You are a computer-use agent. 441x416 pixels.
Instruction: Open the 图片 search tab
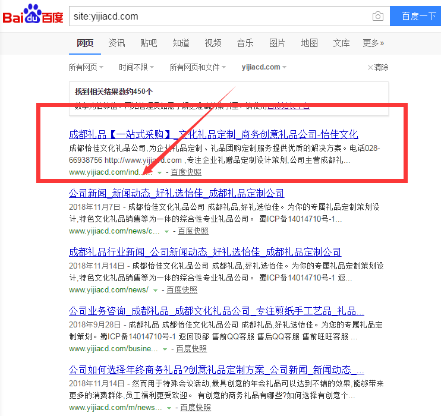277,43
